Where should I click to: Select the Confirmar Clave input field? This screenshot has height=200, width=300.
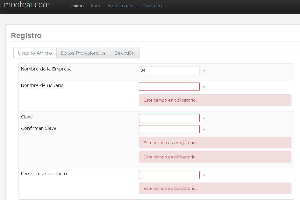tap(169, 129)
